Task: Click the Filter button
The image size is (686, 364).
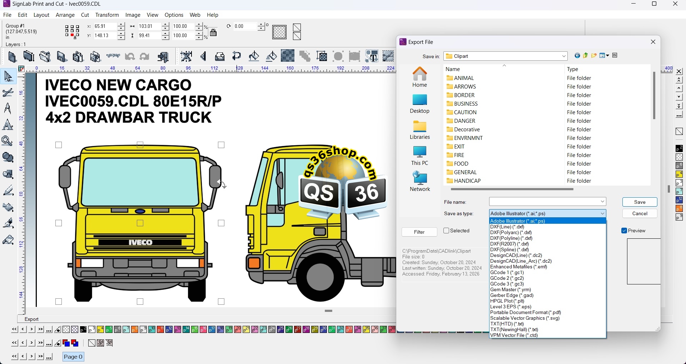Action: (x=419, y=232)
